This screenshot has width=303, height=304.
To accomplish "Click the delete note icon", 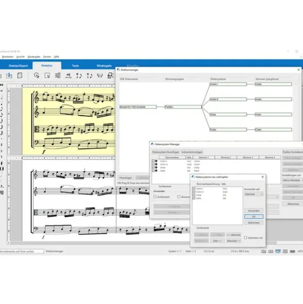I will [x=89, y=75].
